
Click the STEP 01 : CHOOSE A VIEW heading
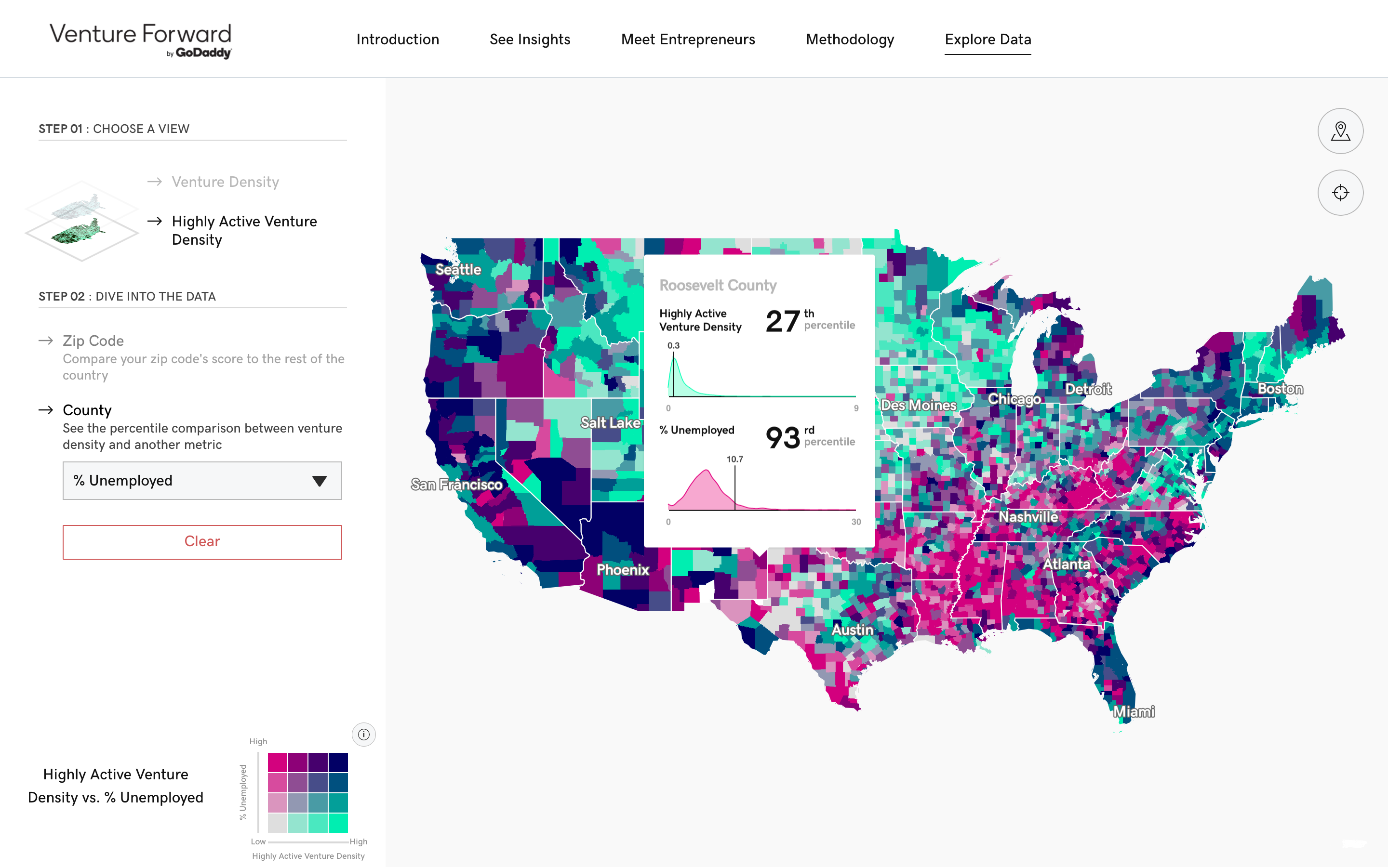point(114,129)
